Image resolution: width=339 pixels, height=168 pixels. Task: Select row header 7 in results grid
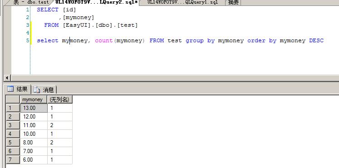[13, 160]
